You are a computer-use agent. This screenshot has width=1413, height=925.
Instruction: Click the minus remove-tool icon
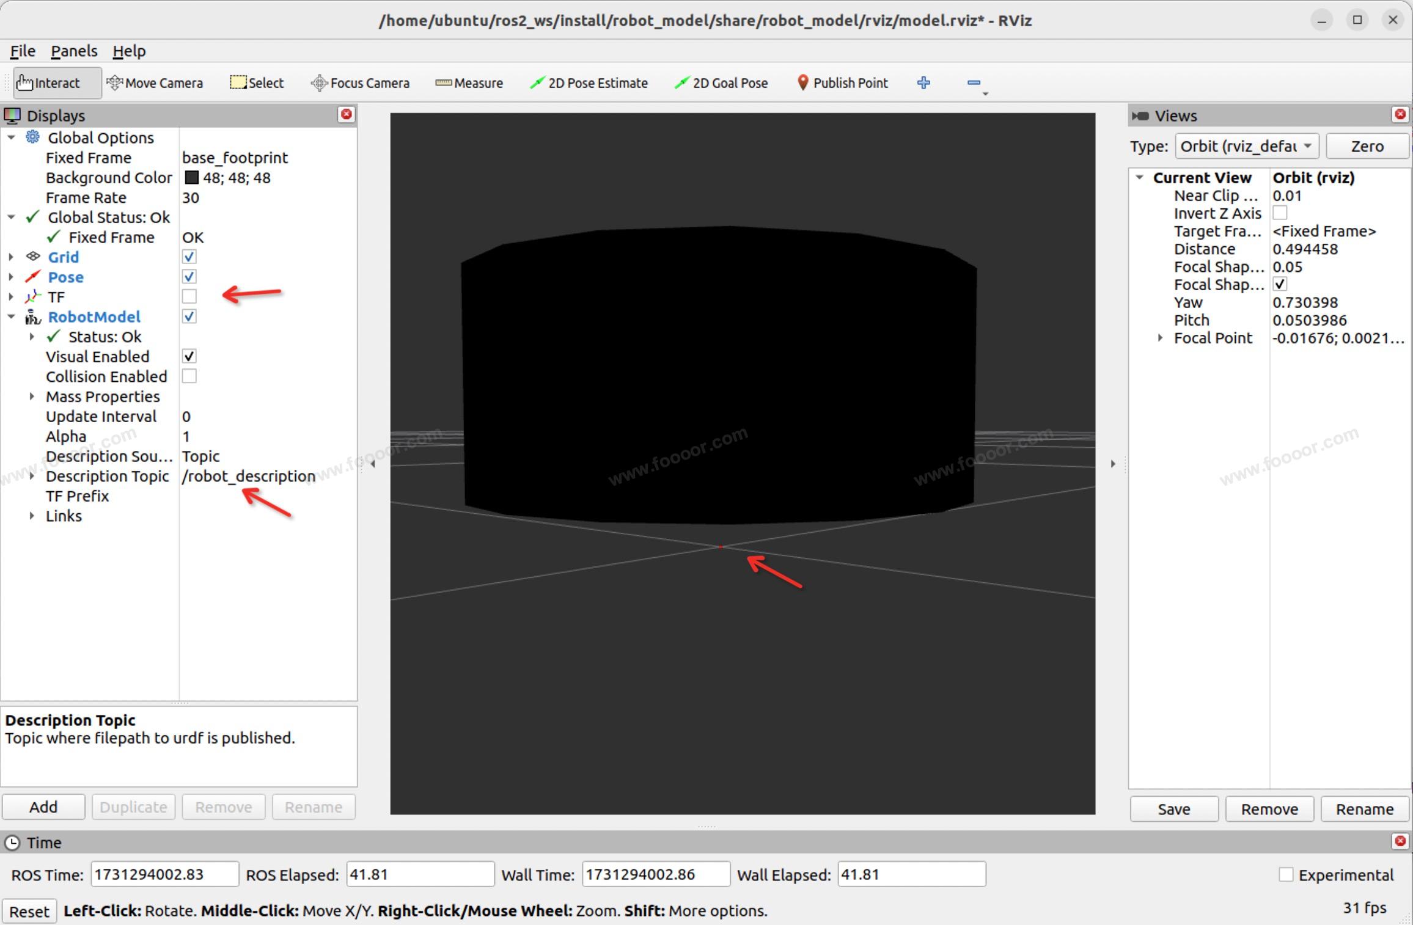coord(974,82)
